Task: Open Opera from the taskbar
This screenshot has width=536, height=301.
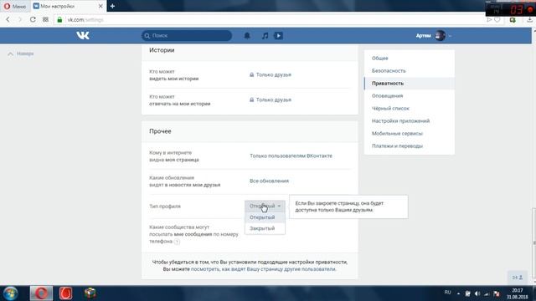Action: [41, 293]
